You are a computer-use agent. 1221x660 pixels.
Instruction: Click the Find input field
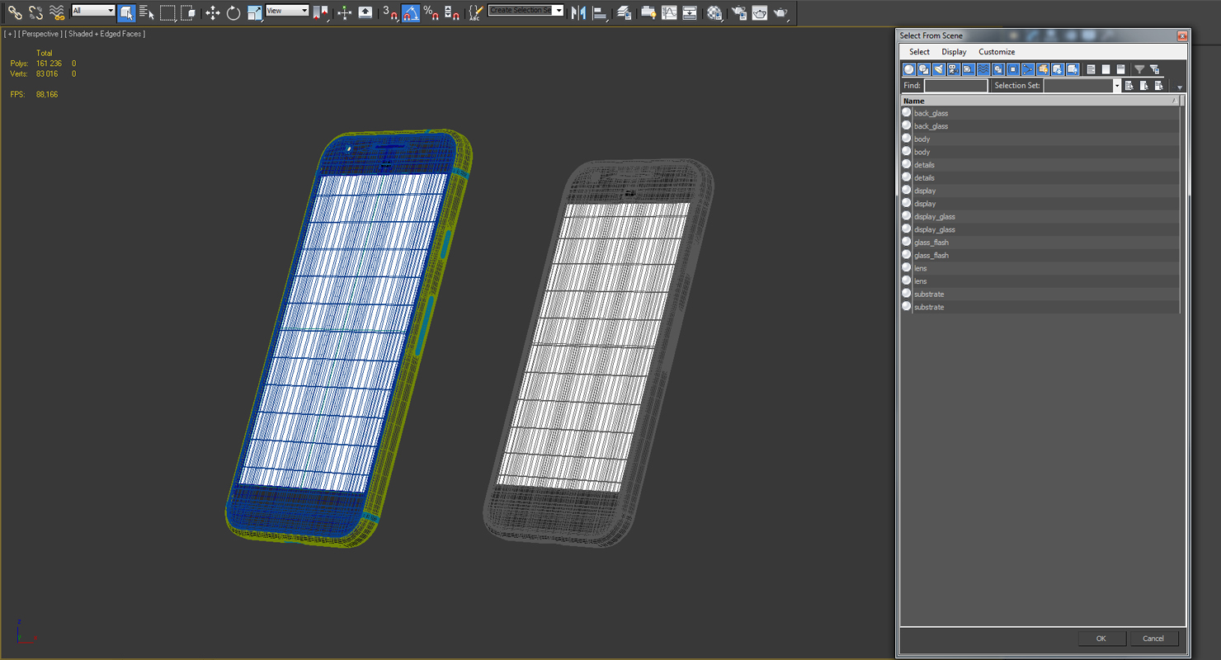click(x=955, y=86)
